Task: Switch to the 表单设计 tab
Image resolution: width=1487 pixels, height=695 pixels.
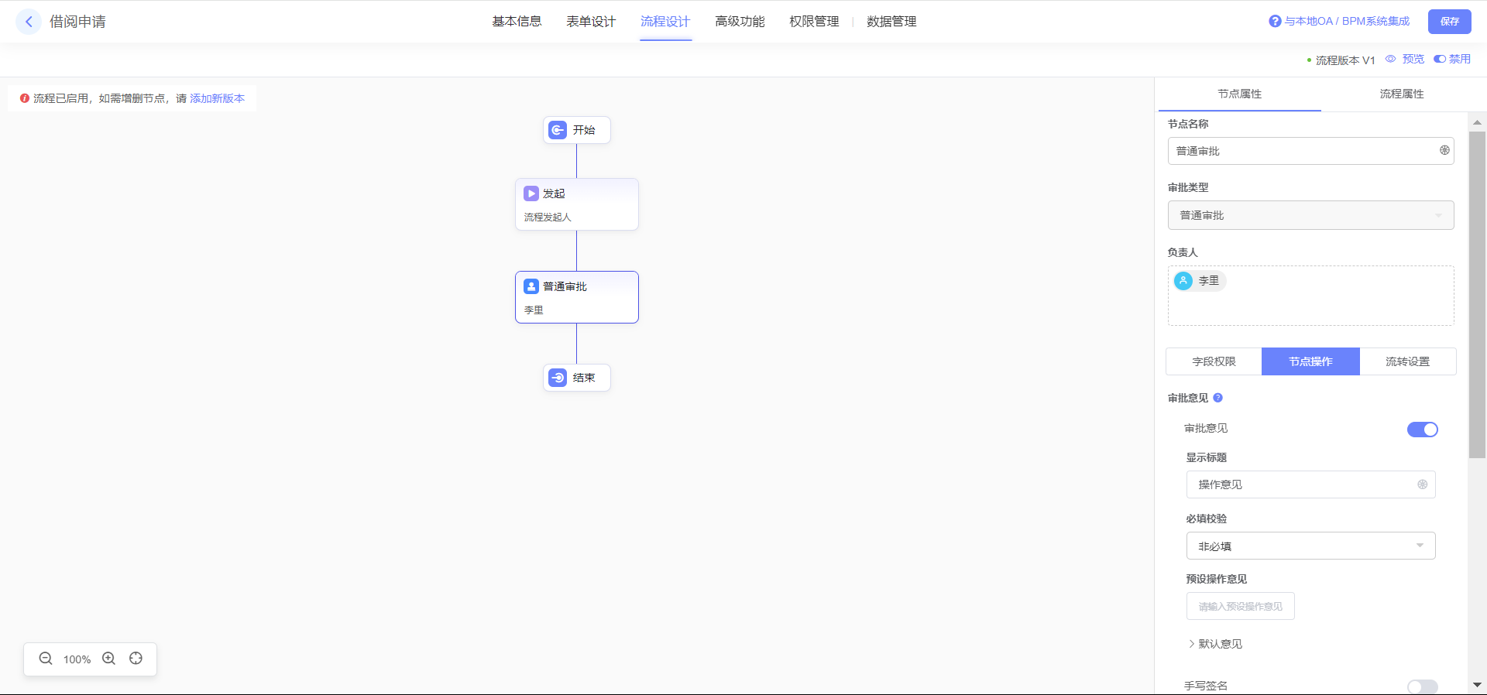Action: [x=591, y=22]
